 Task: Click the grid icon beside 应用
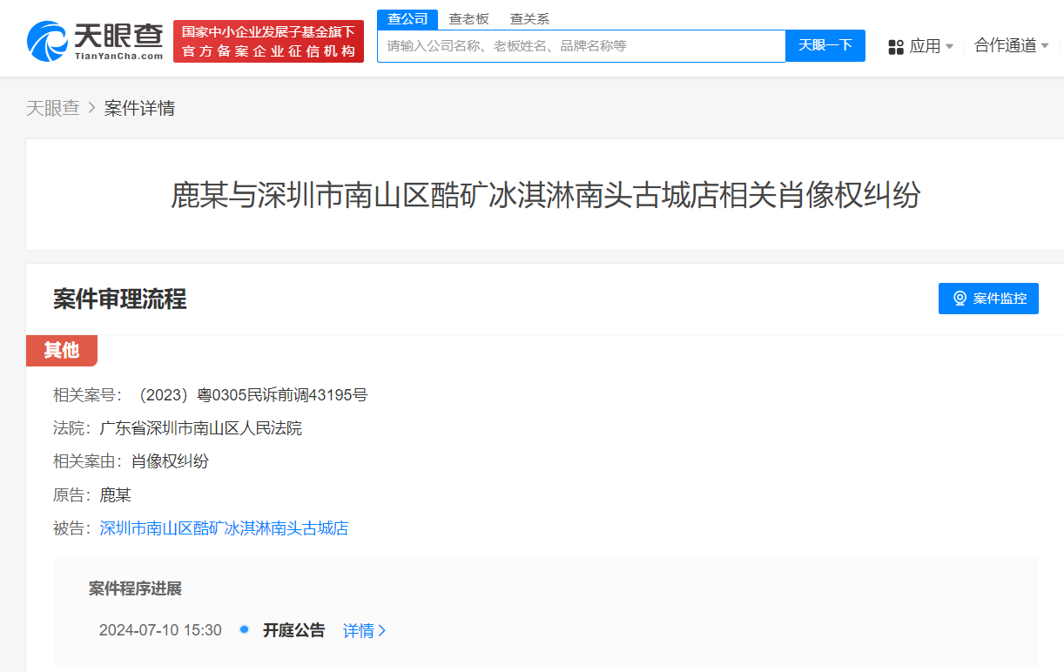tap(896, 46)
